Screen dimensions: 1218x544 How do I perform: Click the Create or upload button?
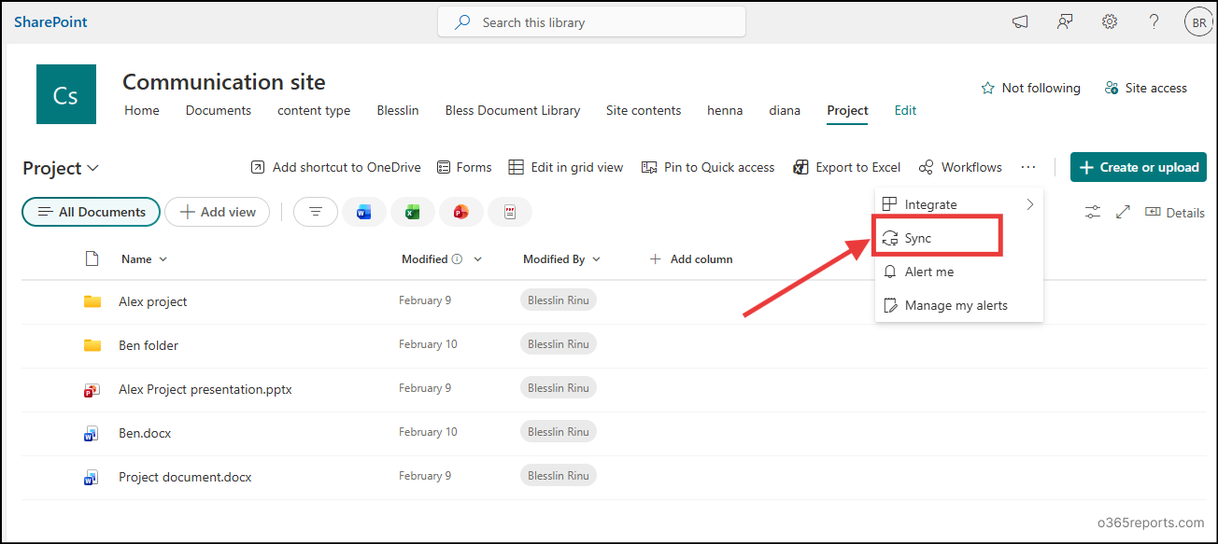[x=1138, y=167]
